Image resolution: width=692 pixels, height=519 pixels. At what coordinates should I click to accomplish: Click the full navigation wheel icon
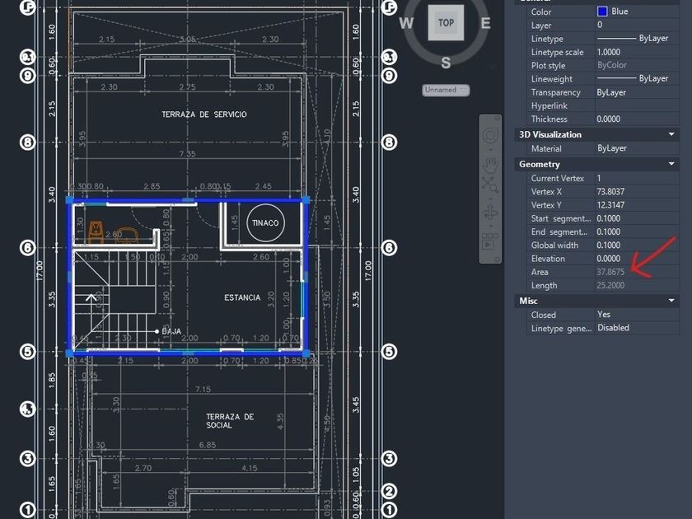point(490,135)
